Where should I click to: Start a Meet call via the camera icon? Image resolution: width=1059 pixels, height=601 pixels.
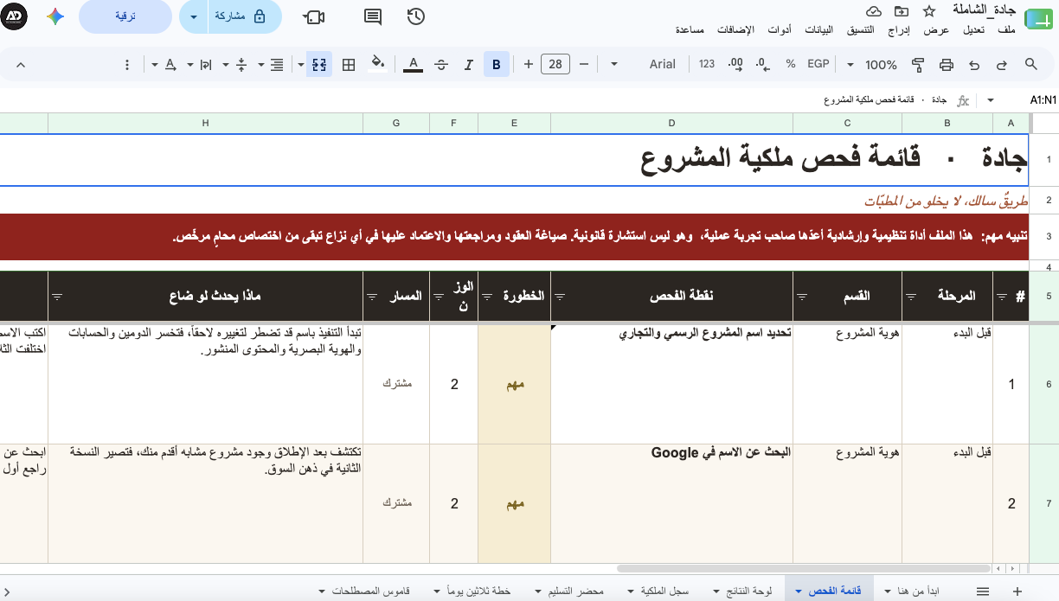[314, 17]
